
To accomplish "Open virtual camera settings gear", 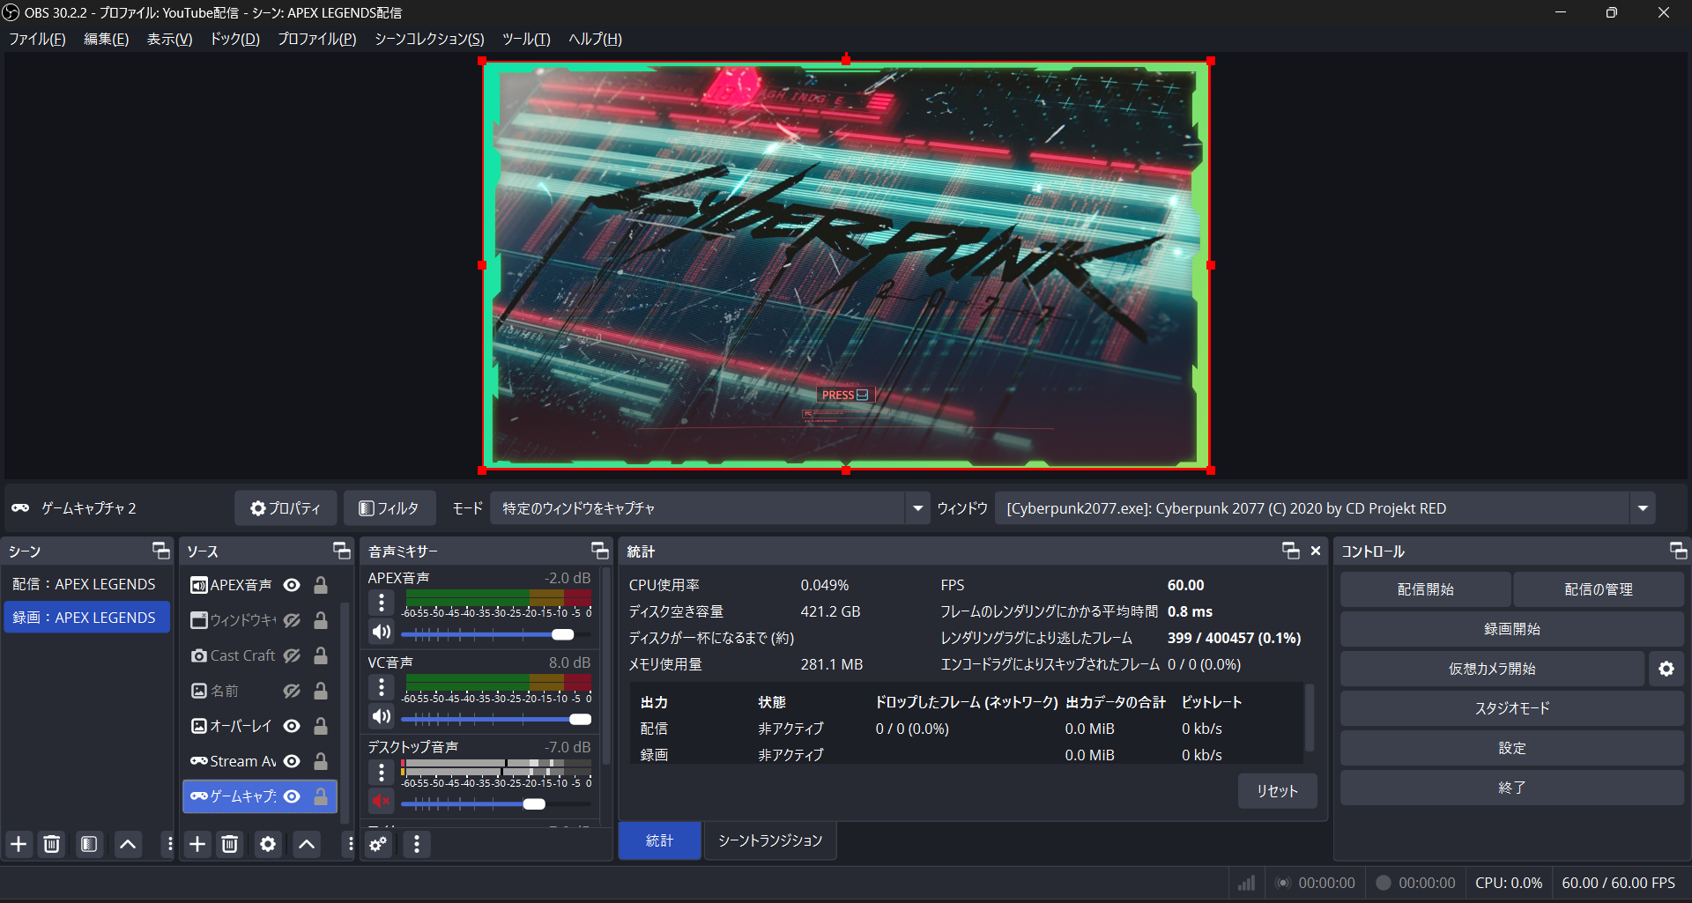I will [x=1666, y=669].
